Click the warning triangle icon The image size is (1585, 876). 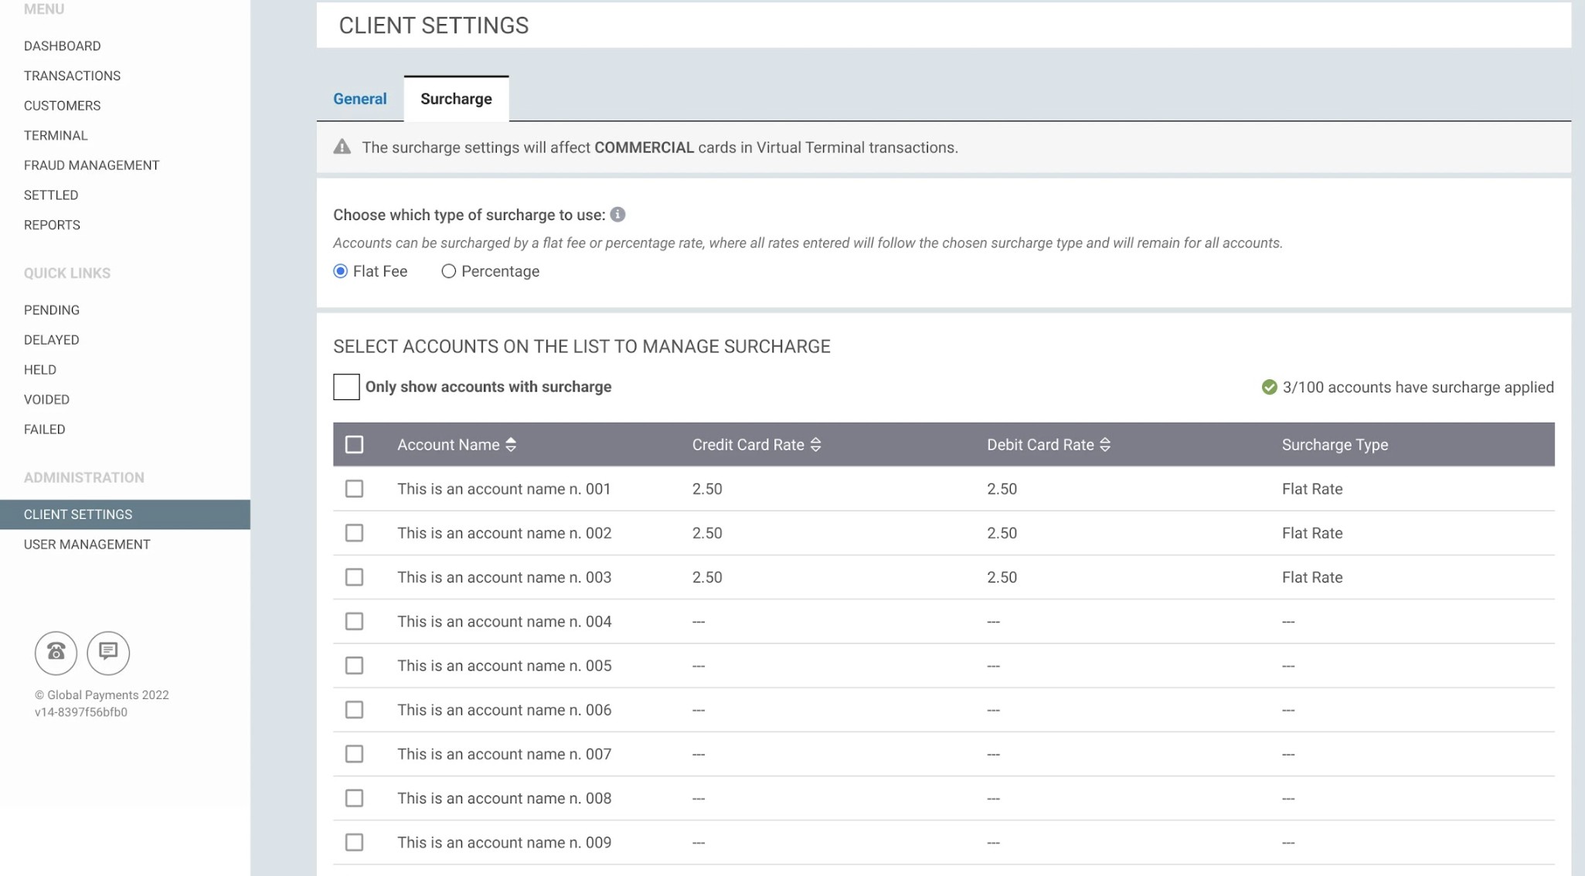tap(342, 147)
